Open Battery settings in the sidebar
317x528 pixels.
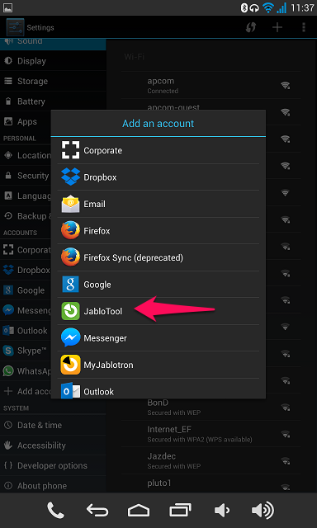(53, 101)
